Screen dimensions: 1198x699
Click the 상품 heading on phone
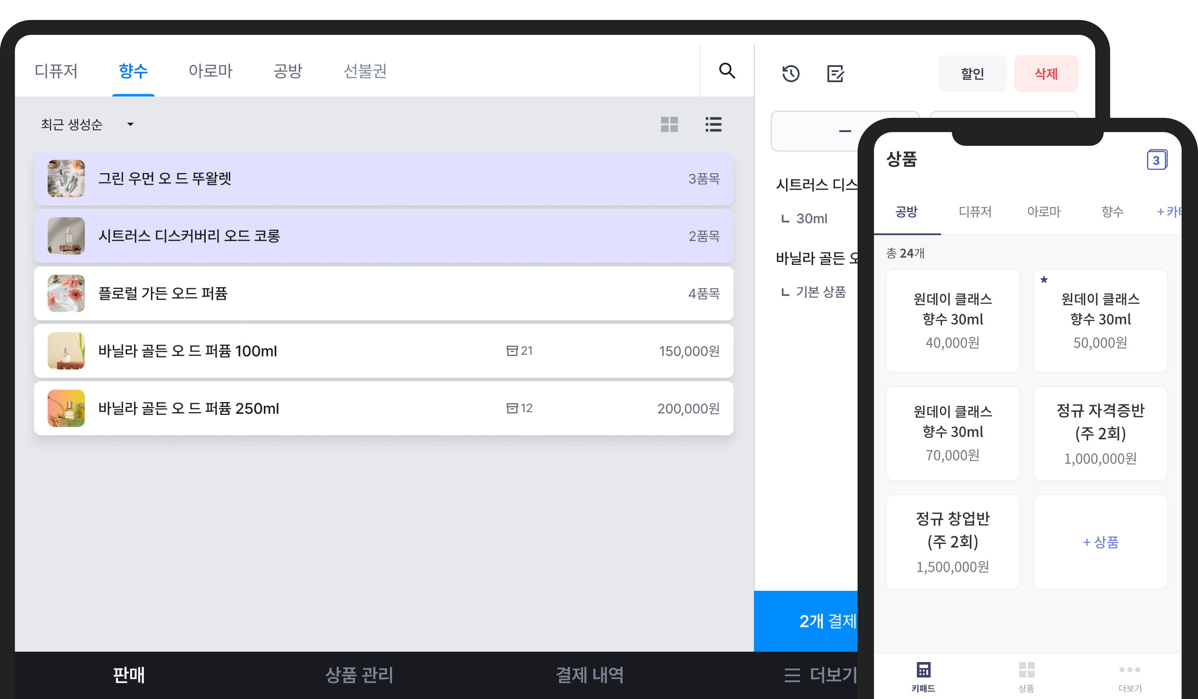pos(901,159)
